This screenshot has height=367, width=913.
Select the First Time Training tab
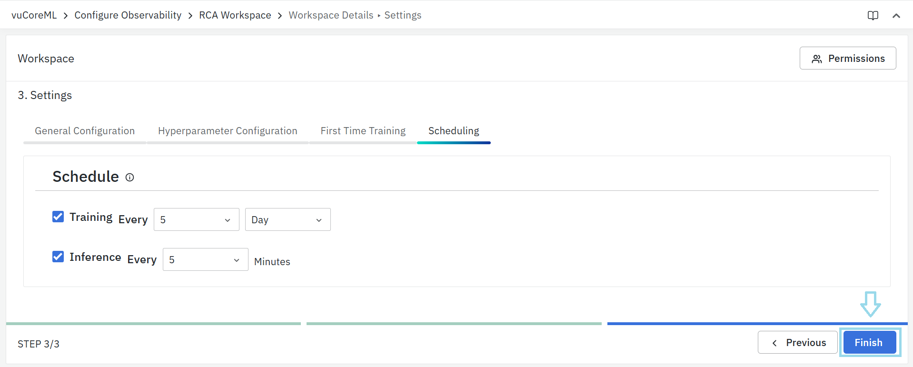(x=363, y=131)
